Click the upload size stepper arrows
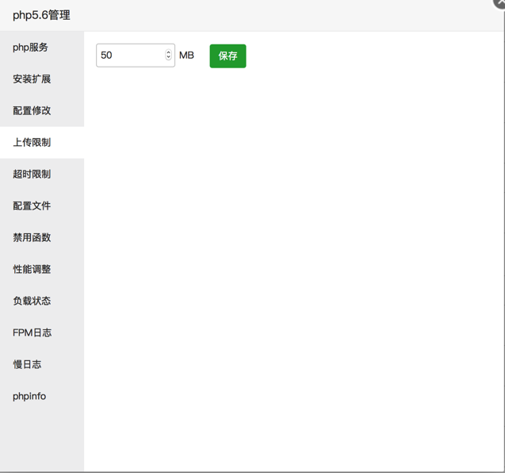The height and width of the screenshot is (473, 505). pyautogui.click(x=168, y=55)
